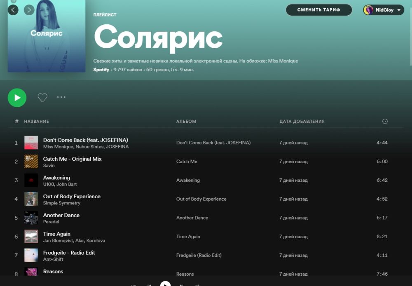Open the three-dots more options menu

61,97
